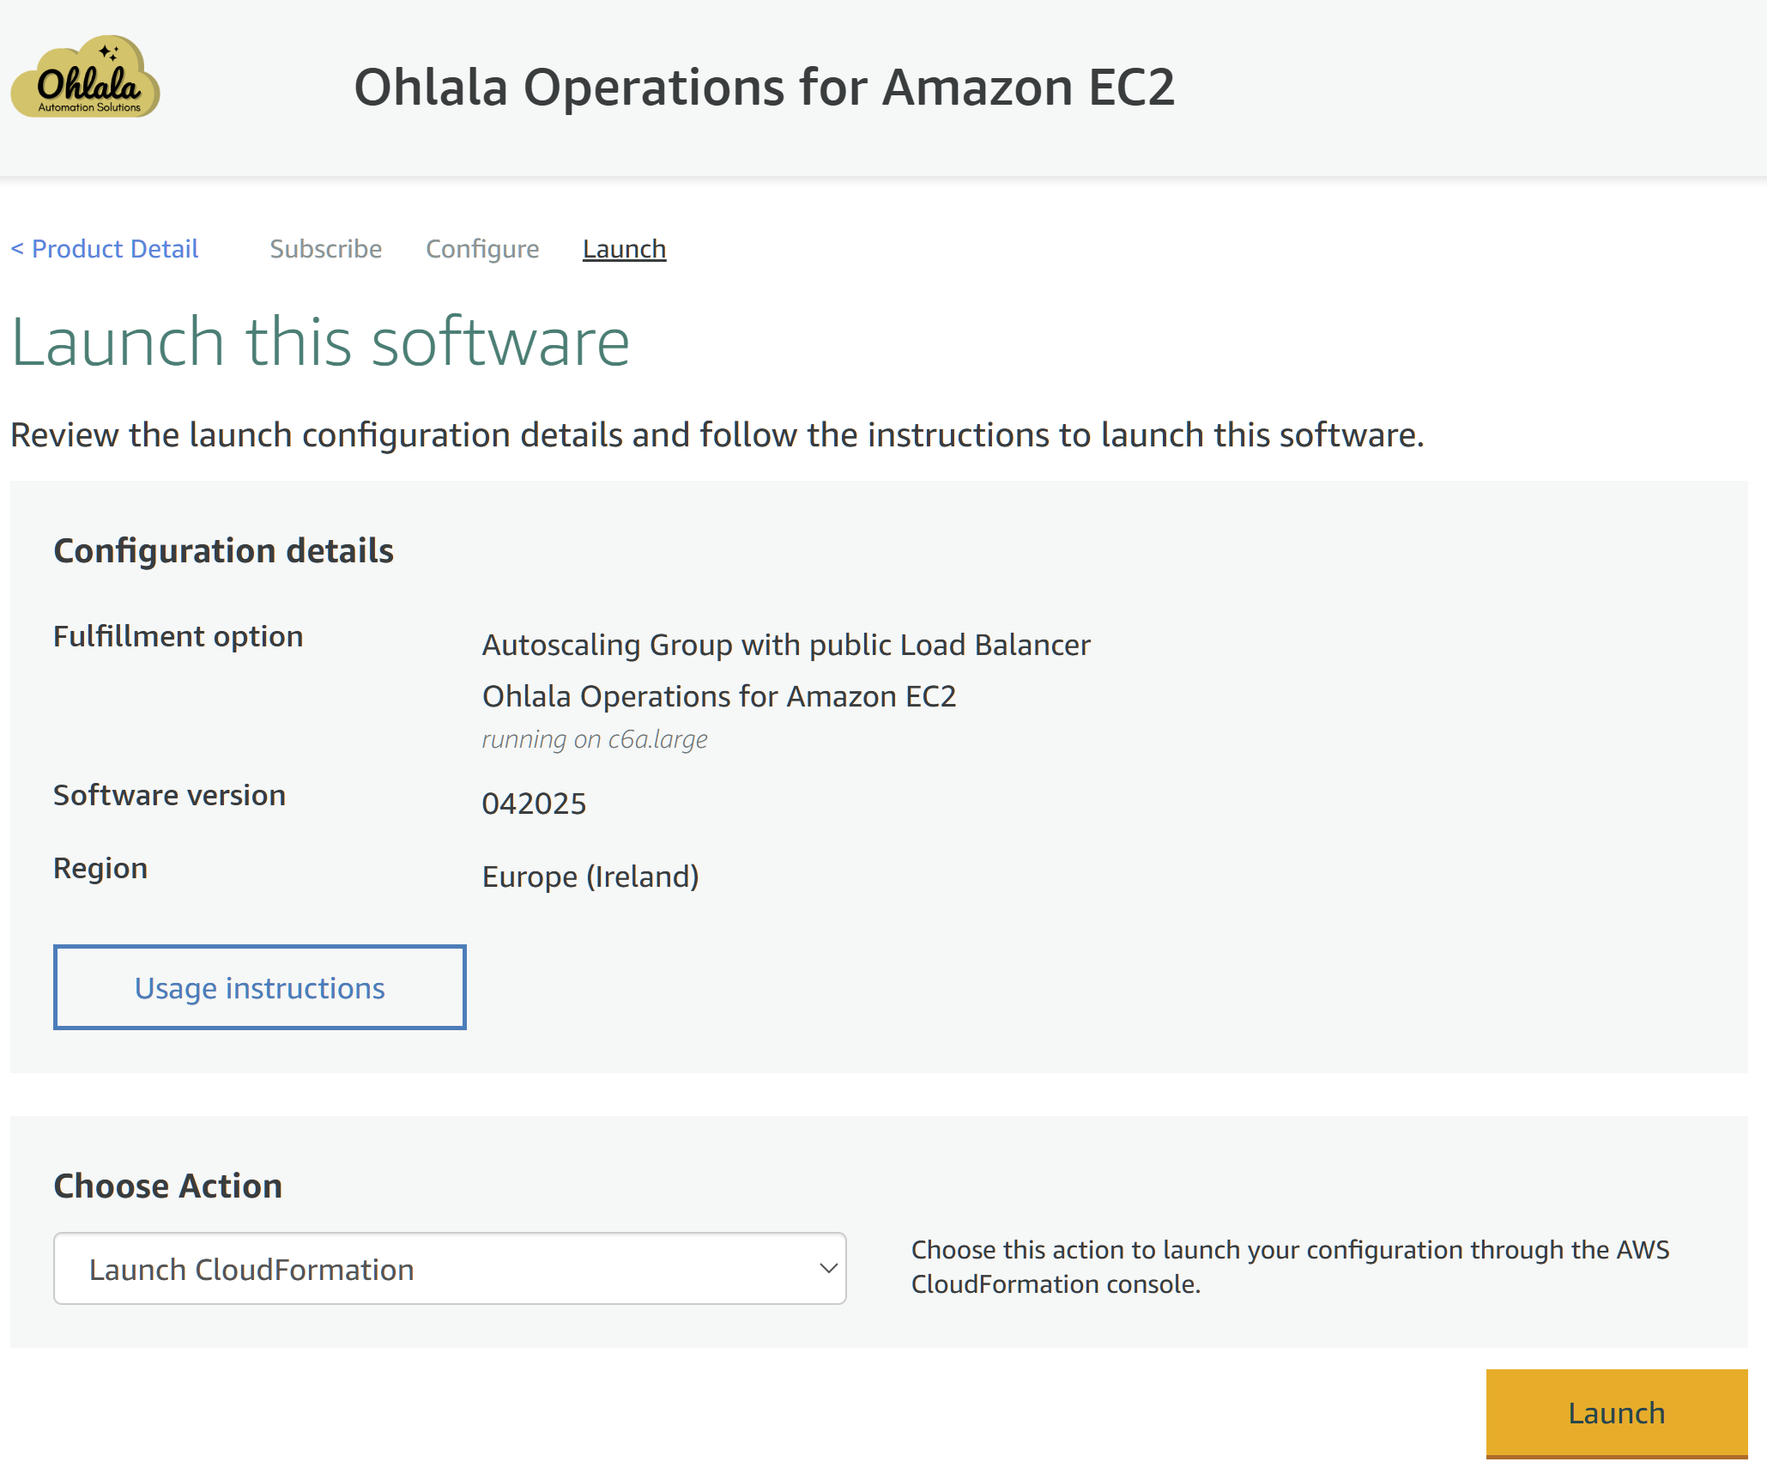Click 'Autoscaling Group with public Load Balancer' text

786,645
